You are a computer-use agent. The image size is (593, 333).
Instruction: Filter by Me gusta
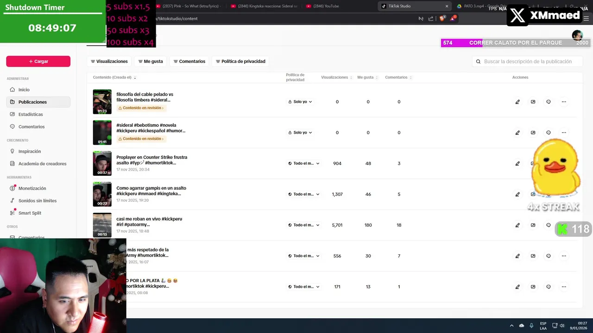pos(151,61)
